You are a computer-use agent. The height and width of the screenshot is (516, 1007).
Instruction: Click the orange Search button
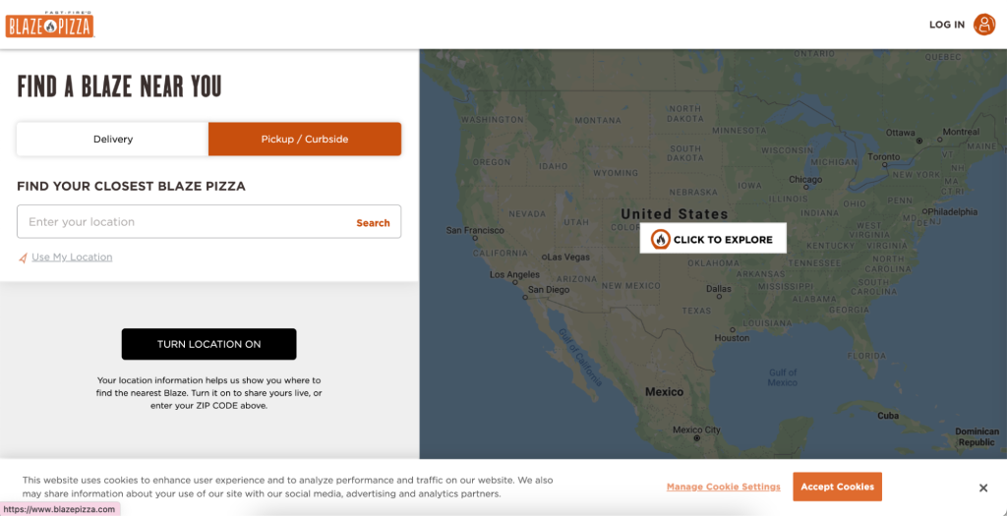373,223
